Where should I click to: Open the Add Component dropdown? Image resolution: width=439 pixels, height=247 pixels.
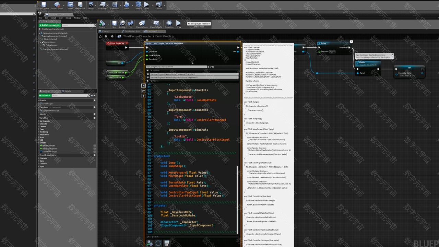tap(50, 25)
